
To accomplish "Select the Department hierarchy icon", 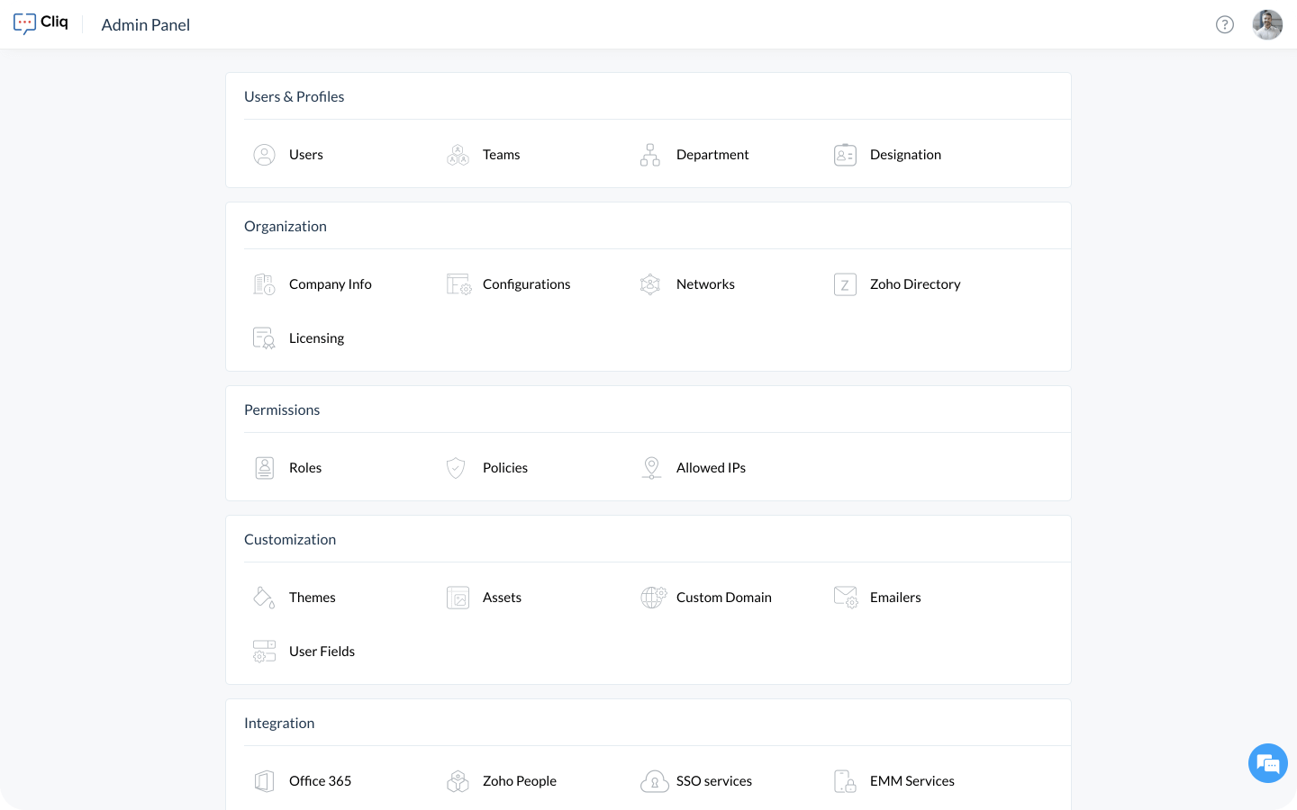I will pyautogui.click(x=650, y=155).
